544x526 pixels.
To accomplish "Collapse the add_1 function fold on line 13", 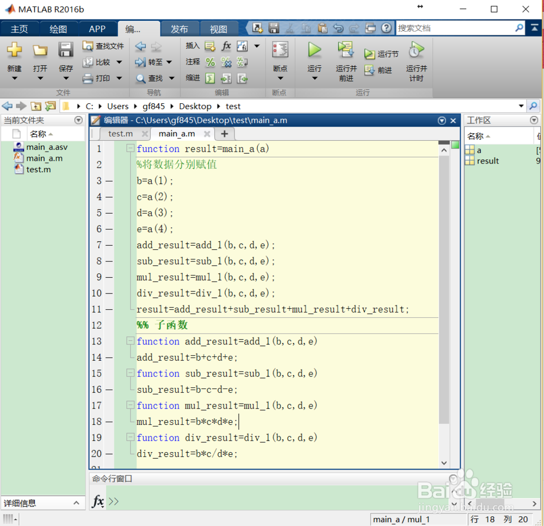I will coord(130,341).
